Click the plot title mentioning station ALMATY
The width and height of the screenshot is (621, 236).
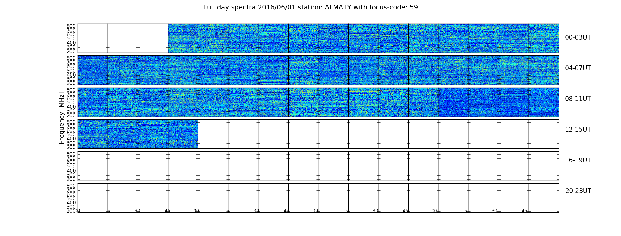(310, 7)
